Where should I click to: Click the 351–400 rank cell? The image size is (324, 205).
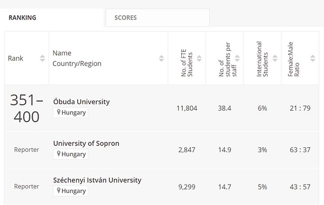pyautogui.click(x=27, y=108)
